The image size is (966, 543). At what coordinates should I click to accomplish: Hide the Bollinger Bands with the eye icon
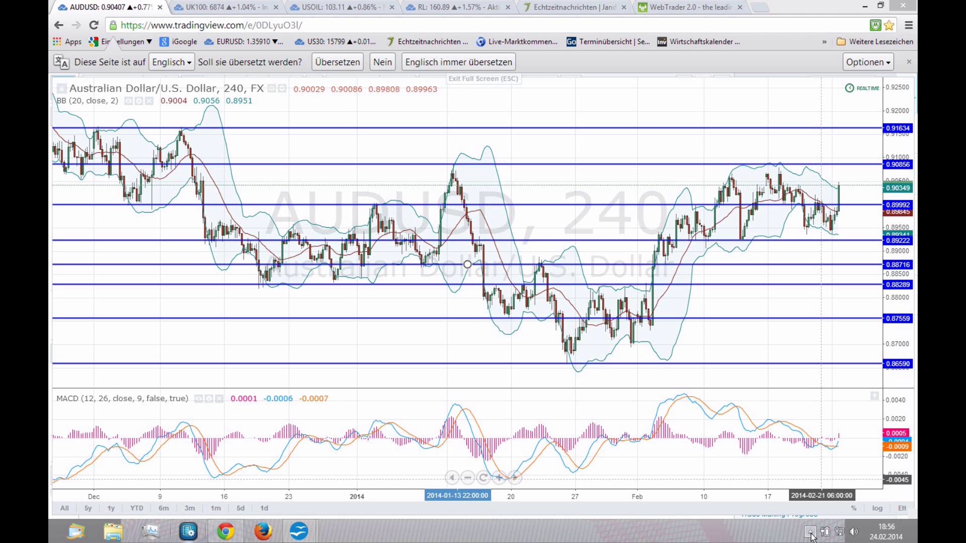click(129, 101)
